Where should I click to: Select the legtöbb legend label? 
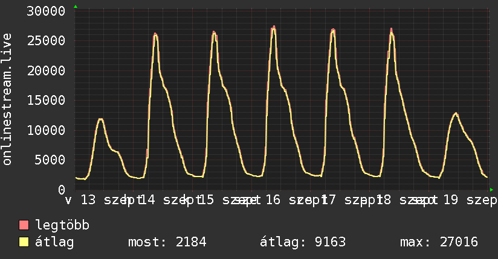pos(62,225)
